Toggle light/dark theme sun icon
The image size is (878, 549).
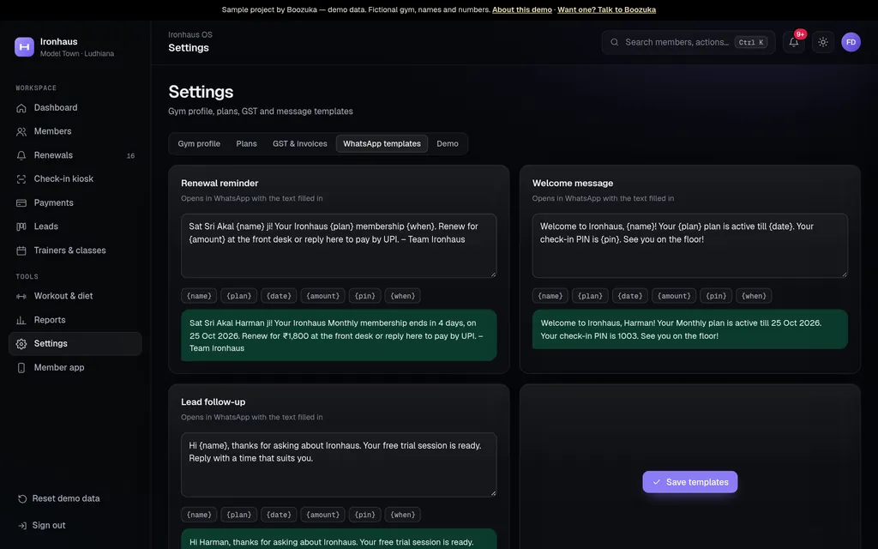tap(822, 42)
